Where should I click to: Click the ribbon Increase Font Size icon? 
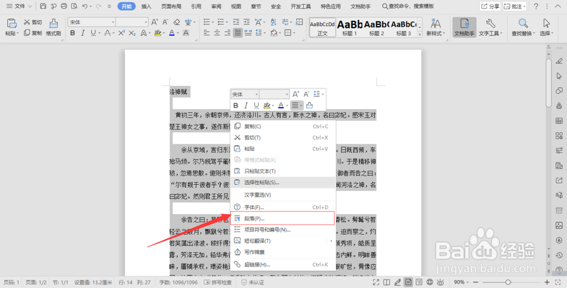click(x=155, y=22)
